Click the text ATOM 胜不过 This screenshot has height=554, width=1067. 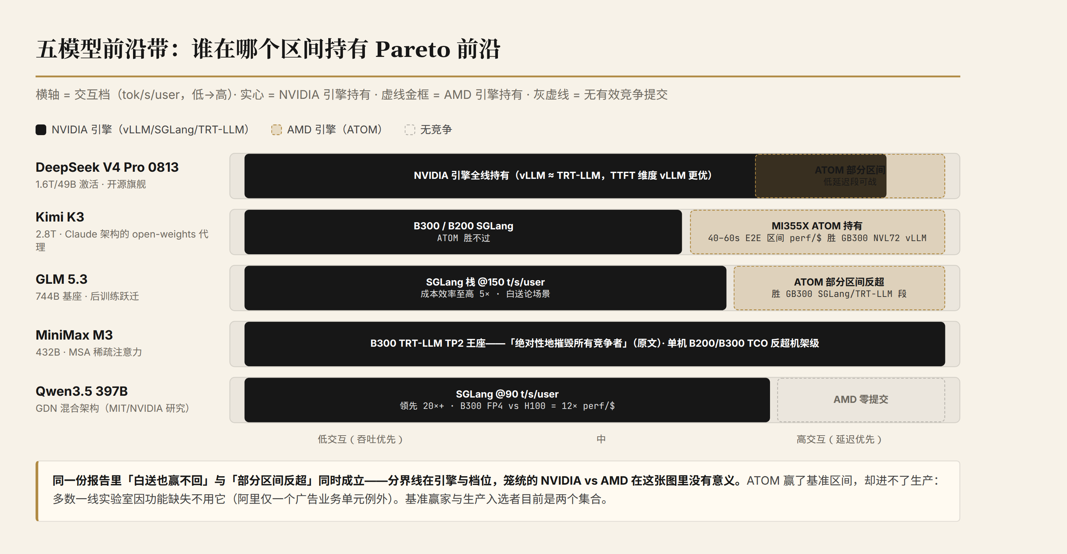click(463, 238)
